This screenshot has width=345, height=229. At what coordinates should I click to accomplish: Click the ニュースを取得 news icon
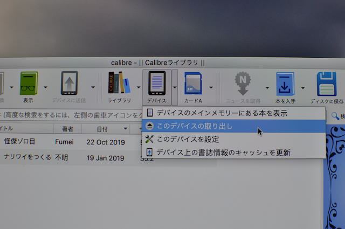(243, 84)
